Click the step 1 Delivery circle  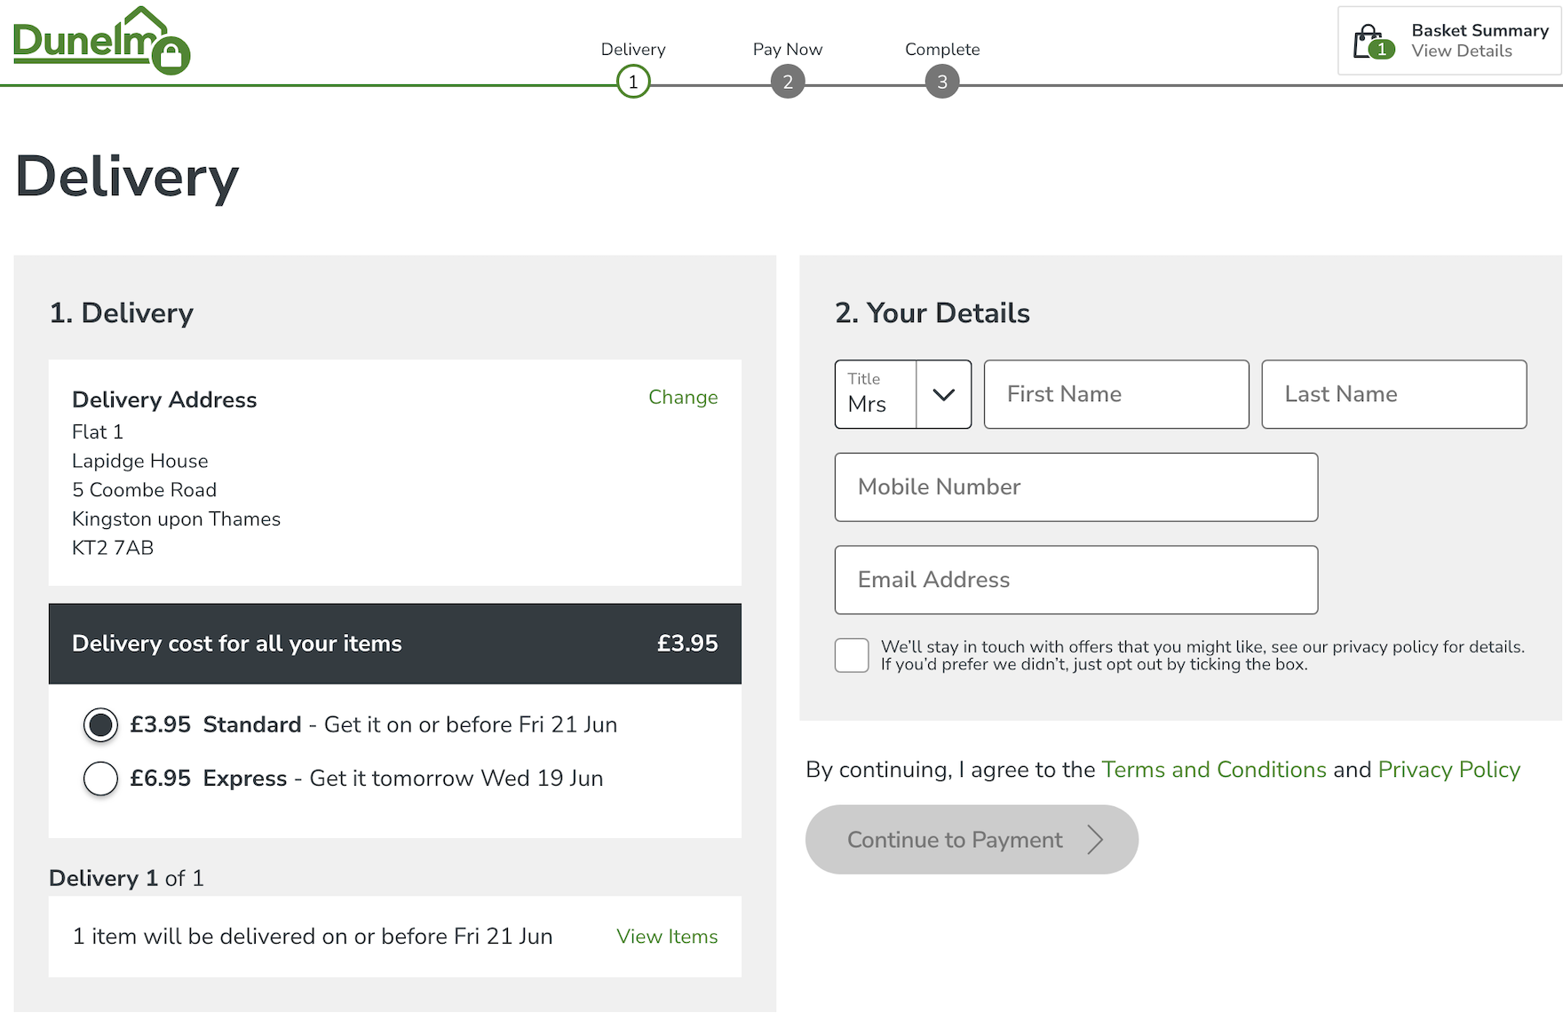633,83
